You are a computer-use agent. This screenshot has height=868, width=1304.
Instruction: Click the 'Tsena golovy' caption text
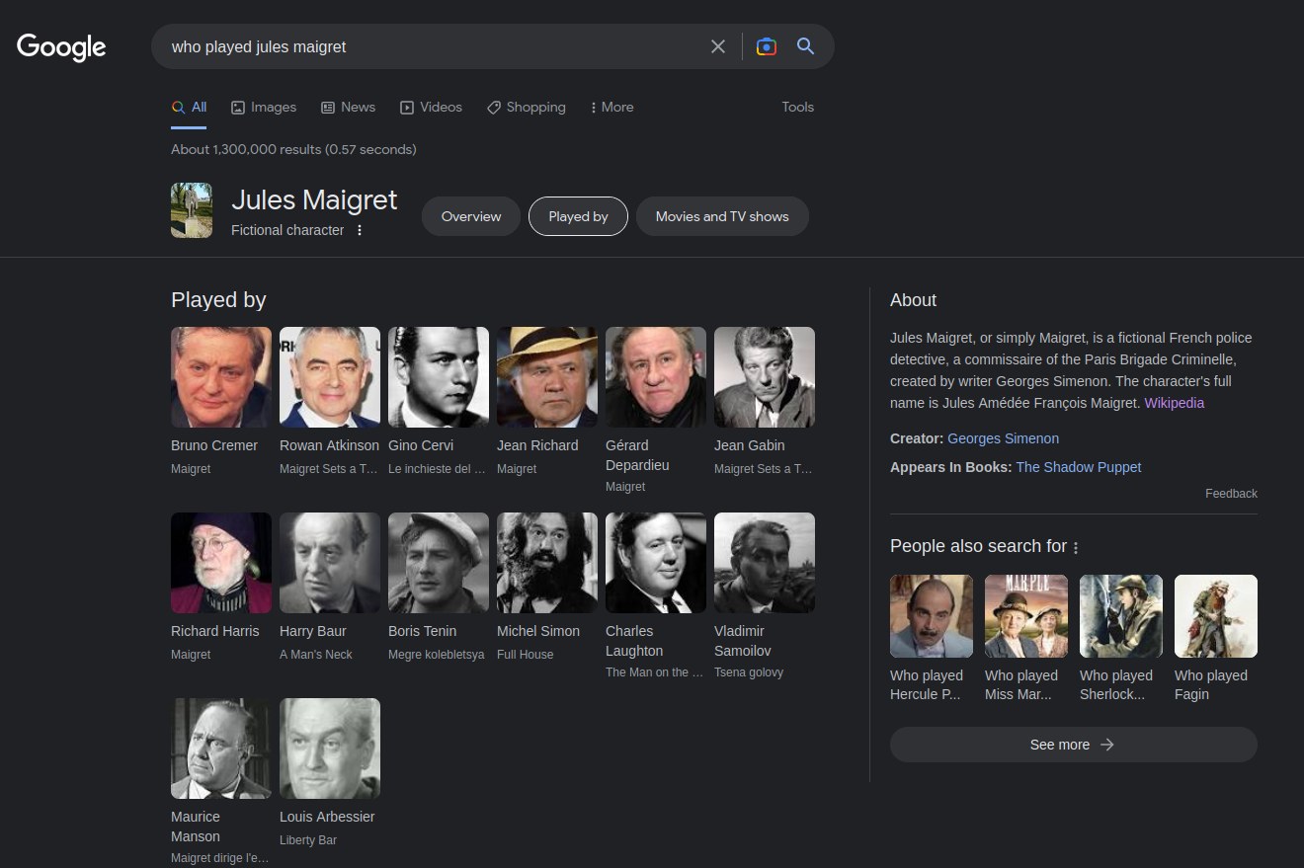coord(749,672)
